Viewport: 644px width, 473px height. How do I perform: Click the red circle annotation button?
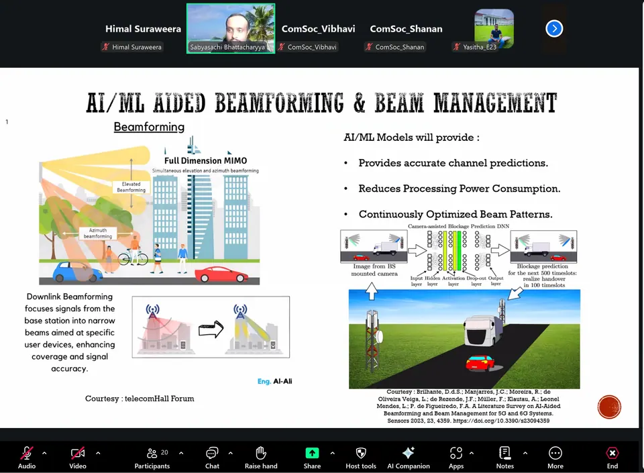[x=609, y=407]
